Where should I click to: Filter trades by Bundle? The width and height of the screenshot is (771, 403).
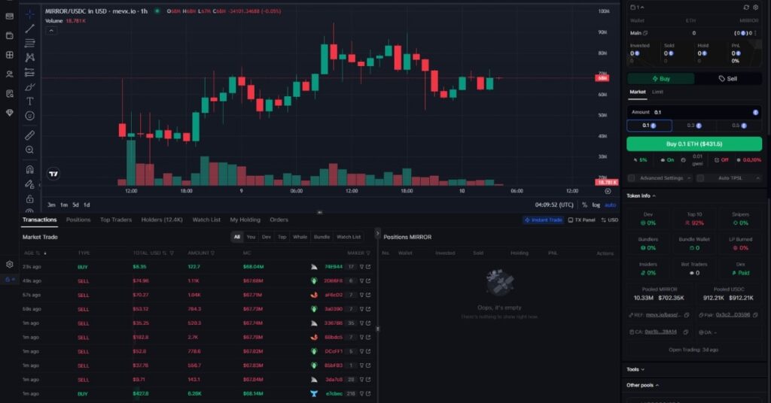(x=322, y=237)
